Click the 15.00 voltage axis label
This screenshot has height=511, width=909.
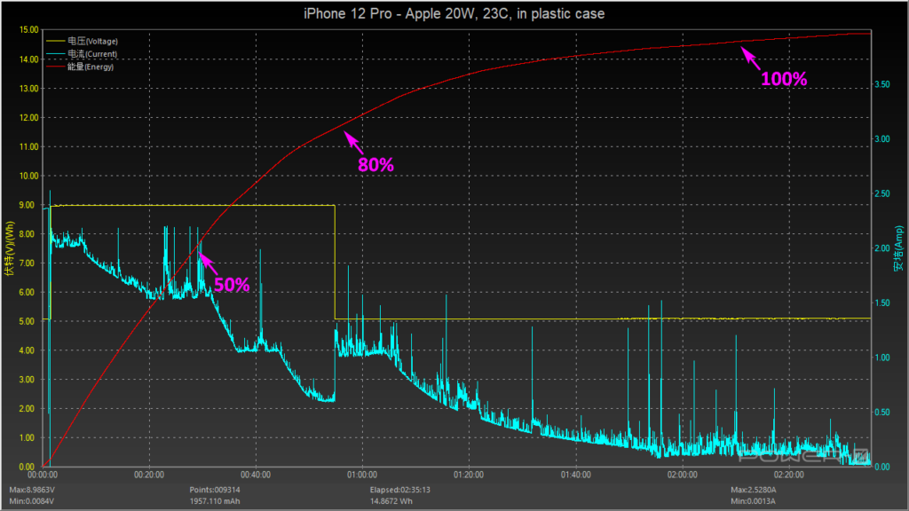tap(29, 30)
